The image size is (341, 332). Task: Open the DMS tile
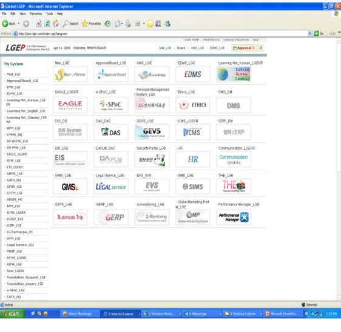tap(234, 105)
